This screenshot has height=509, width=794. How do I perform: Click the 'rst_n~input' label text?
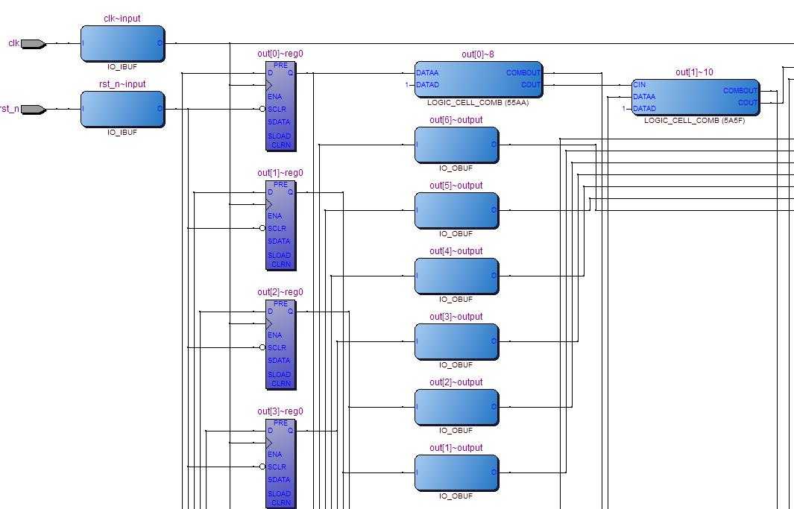(122, 84)
